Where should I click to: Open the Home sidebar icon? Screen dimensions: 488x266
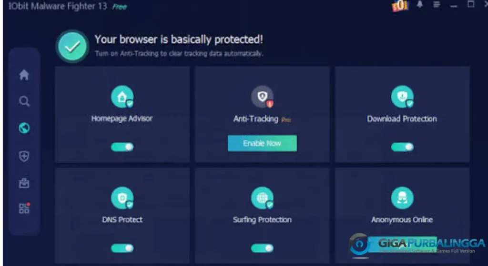[24, 75]
